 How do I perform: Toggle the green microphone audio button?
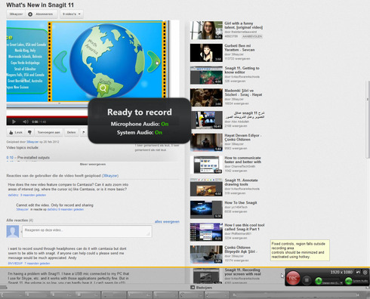319,281
